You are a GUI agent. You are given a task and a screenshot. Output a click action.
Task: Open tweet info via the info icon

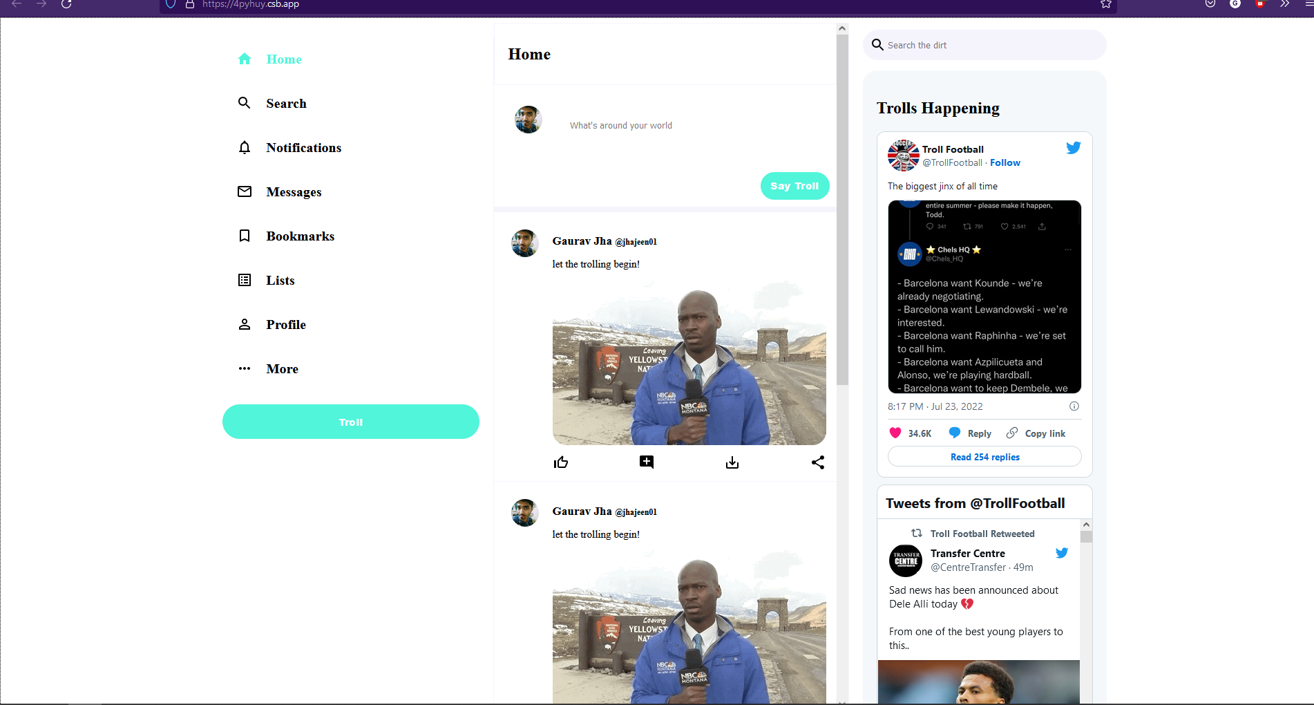[x=1074, y=406]
